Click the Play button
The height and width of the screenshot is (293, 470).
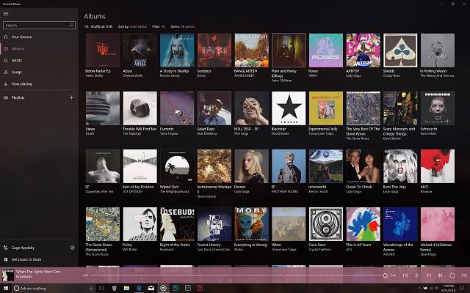click(x=417, y=275)
